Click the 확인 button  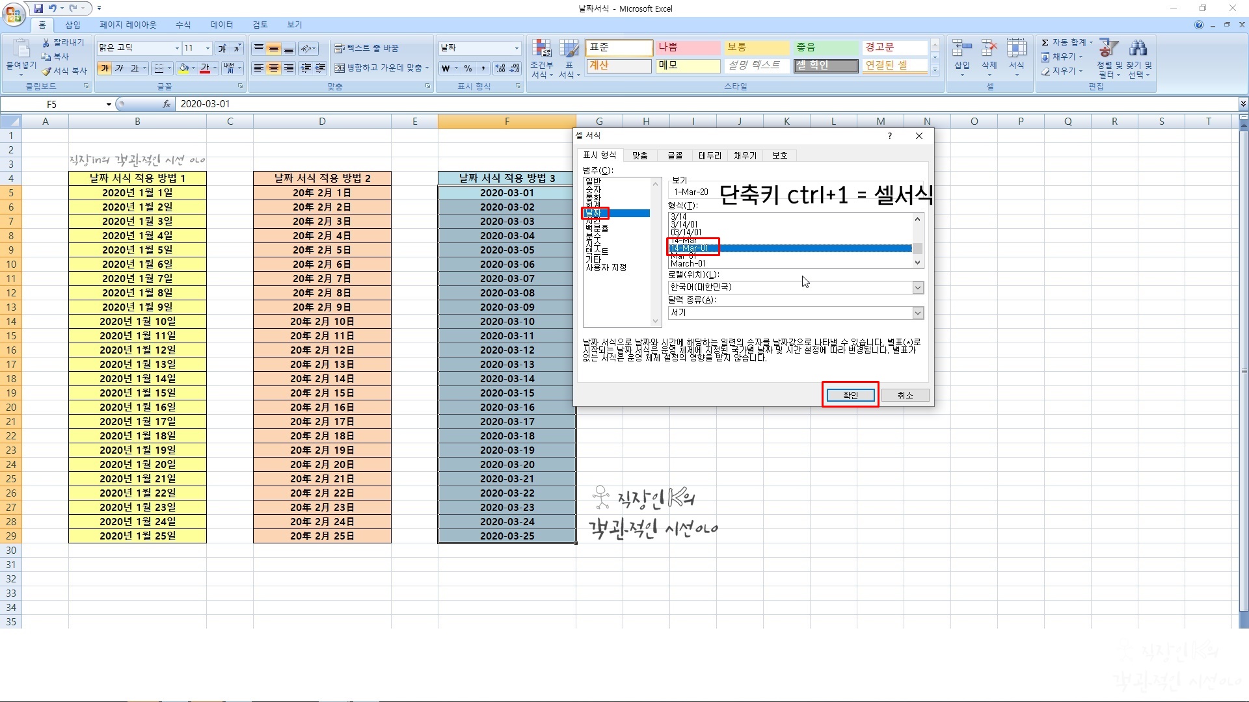pos(850,395)
